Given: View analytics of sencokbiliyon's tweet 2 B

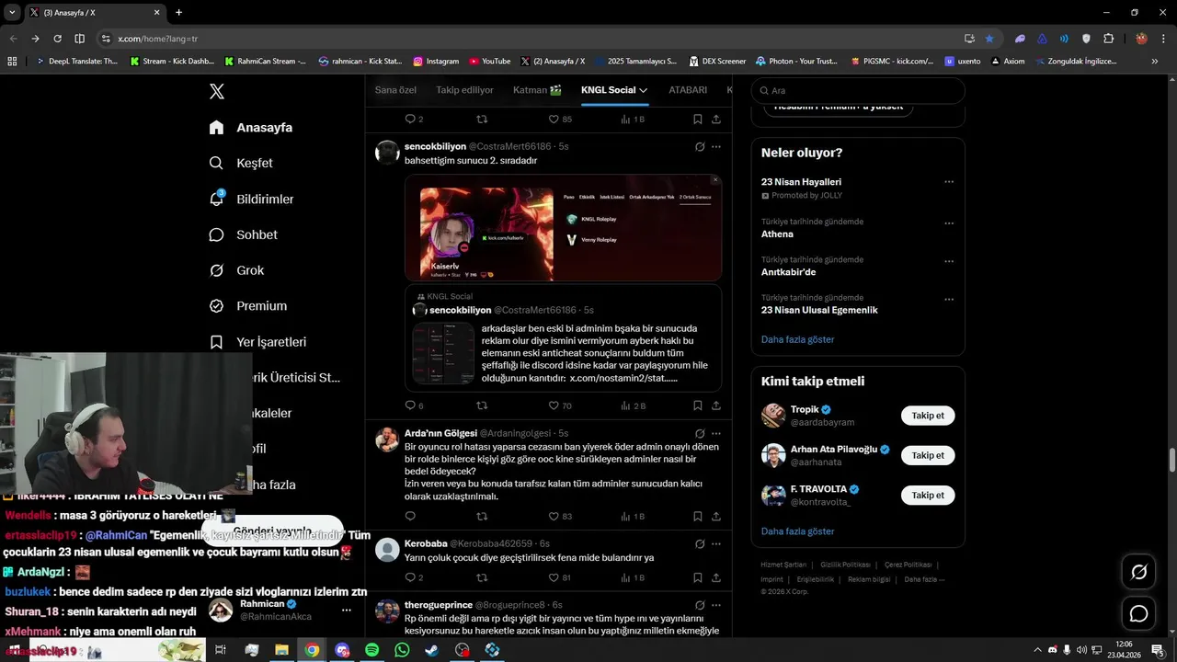Looking at the screenshot, I should pyautogui.click(x=633, y=405).
